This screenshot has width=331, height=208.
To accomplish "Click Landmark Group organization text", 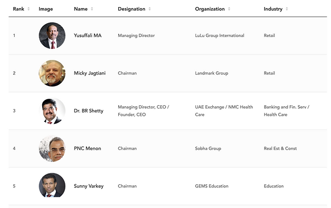I will pos(211,74).
